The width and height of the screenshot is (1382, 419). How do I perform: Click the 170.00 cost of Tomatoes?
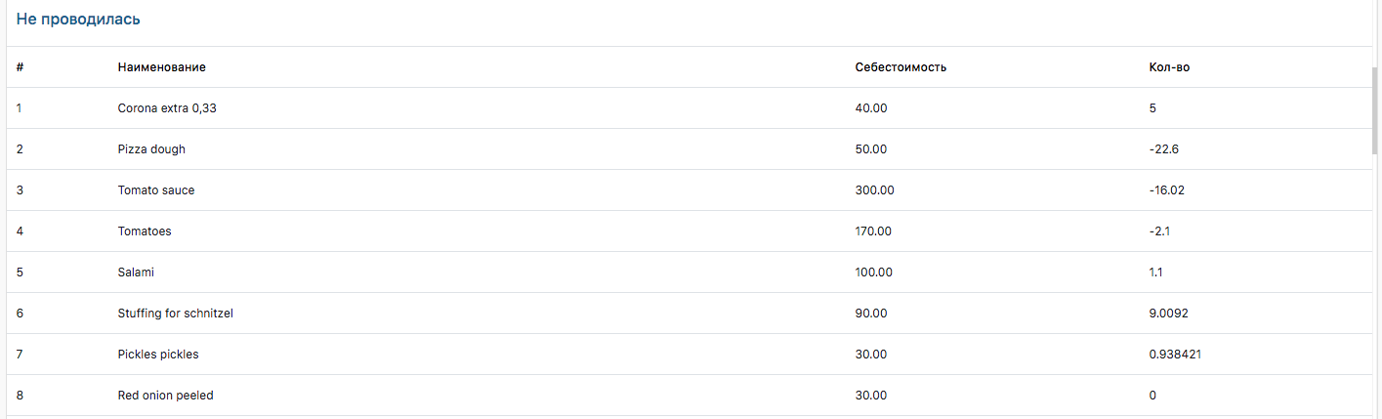pyautogui.click(x=873, y=231)
